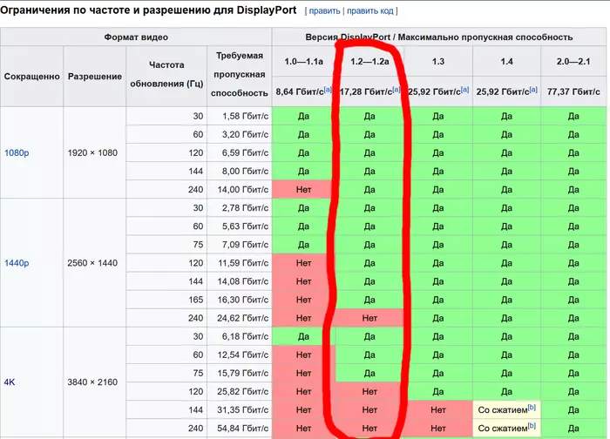Select the "14,08 Гбит/с" cell
610x439 pixels.
[x=240, y=281]
